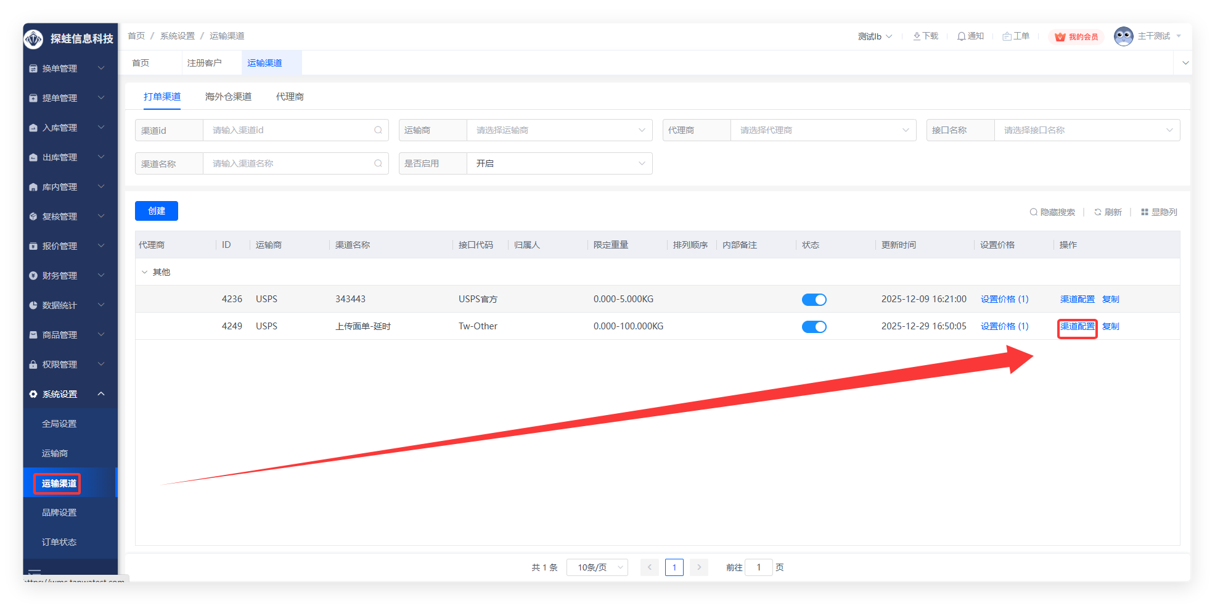Switch to the 代理商 tab
The height and width of the screenshot is (605, 1215).
pyautogui.click(x=290, y=97)
